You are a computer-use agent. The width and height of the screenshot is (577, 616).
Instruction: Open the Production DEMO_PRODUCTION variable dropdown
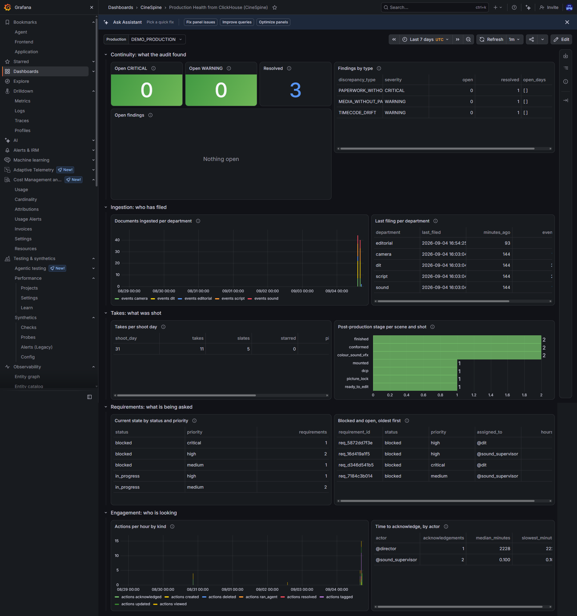click(x=157, y=39)
